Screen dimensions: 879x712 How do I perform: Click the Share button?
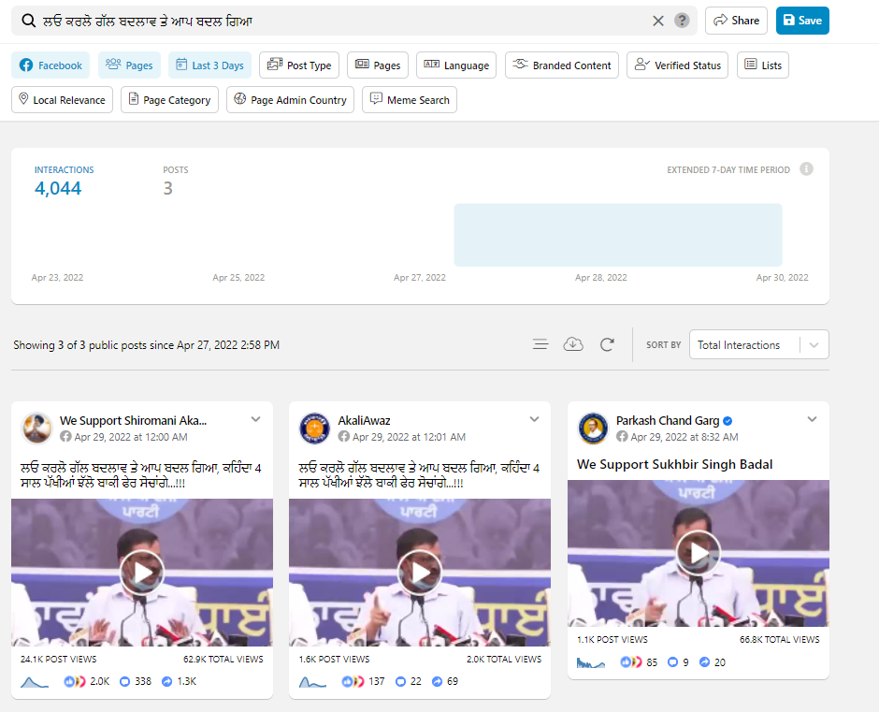tap(736, 21)
